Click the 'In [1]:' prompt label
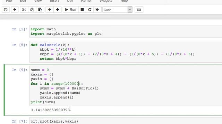The image size is (222, 124). coord(20,29)
